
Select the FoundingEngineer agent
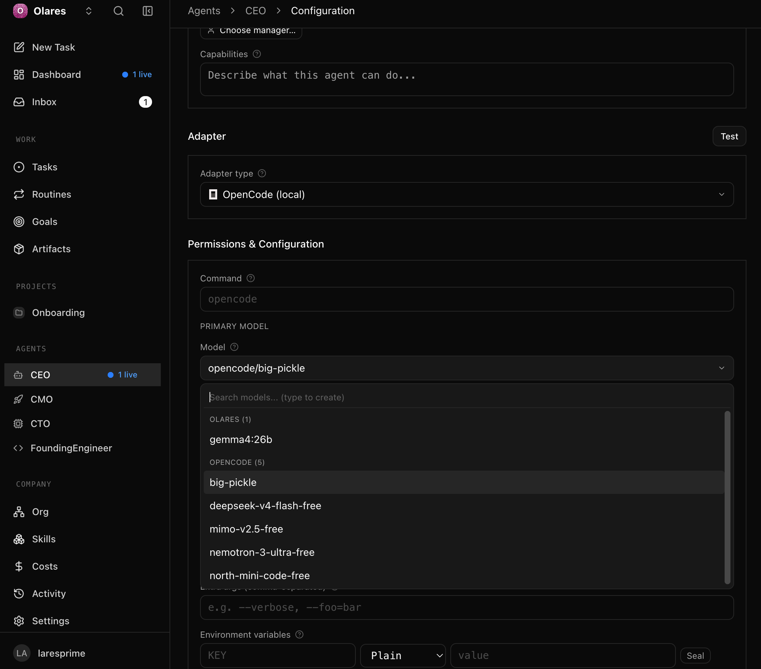coord(82,448)
